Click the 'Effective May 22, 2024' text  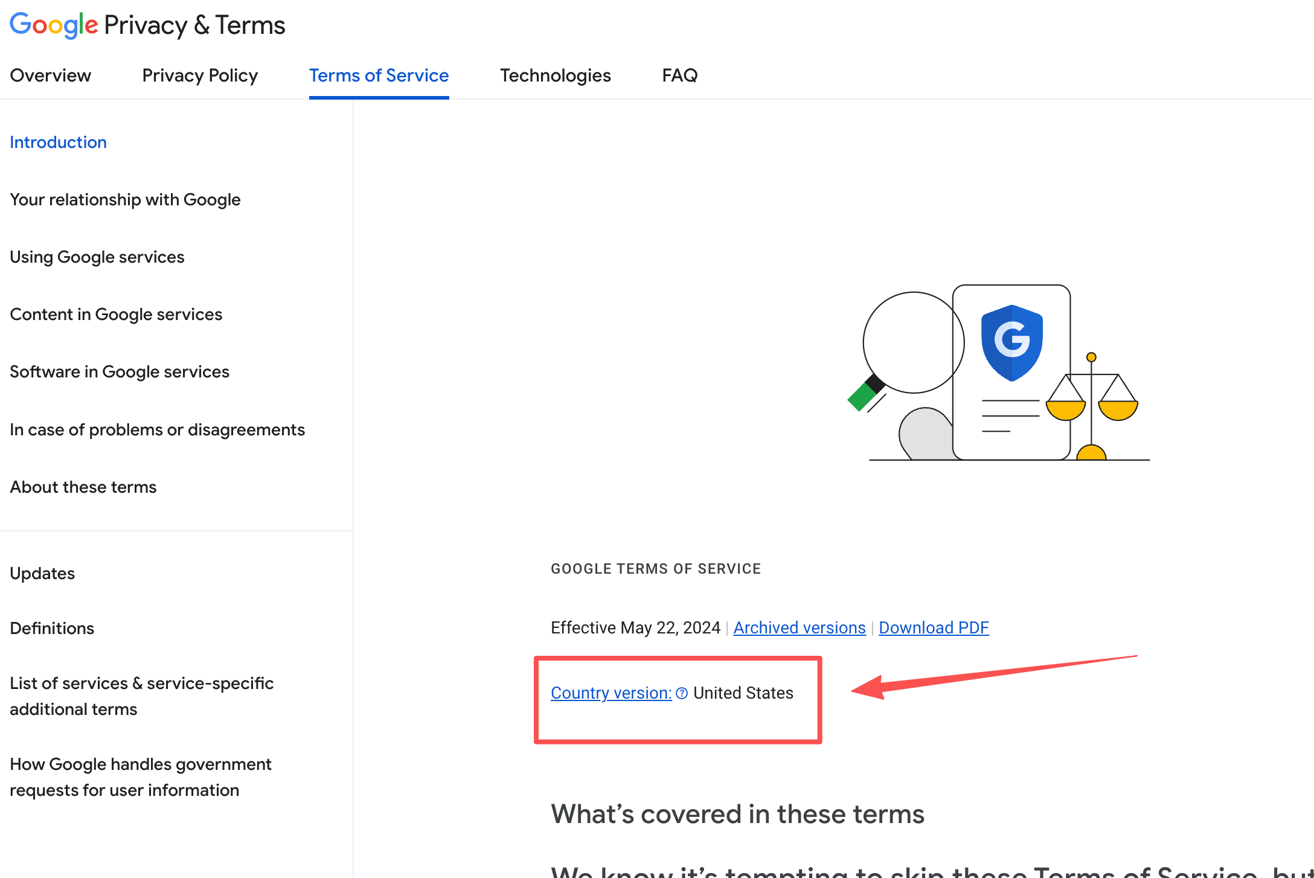(x=635, y=628)
